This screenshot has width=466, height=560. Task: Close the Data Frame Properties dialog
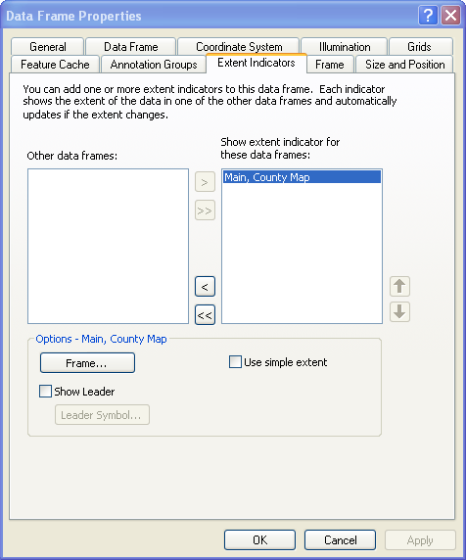[450, 16]
